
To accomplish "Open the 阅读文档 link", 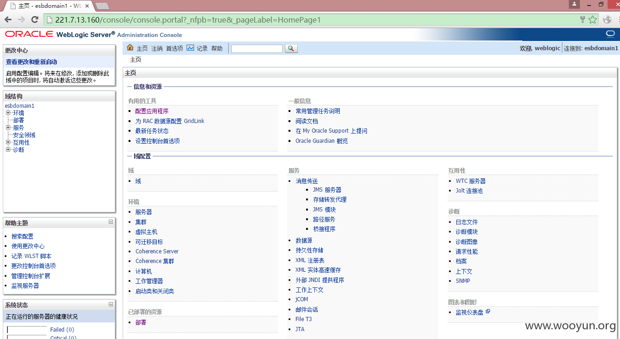I will [307, 121].
